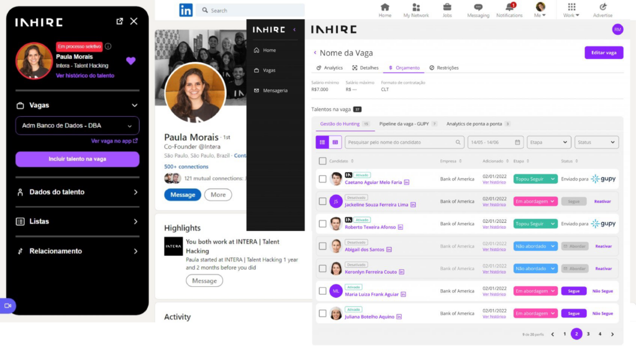Open LinkedIn icon for Roberto Texeira Afonso

[x=401, y=227]
